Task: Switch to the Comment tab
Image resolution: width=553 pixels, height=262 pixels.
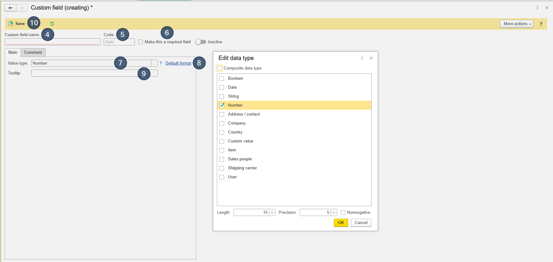Action: [33, 53]
